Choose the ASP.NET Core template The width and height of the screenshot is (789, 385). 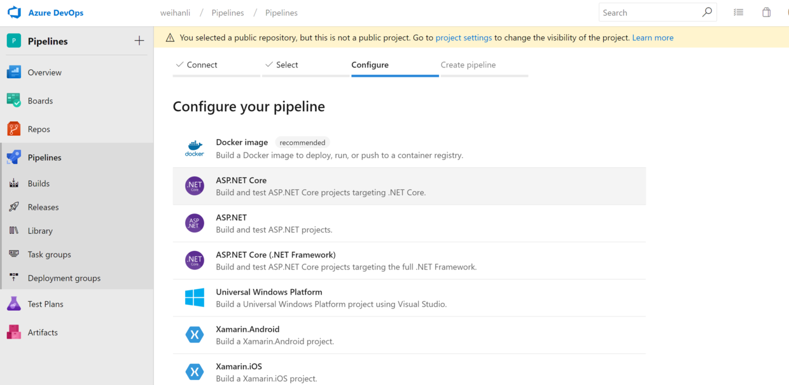(241, 180)
